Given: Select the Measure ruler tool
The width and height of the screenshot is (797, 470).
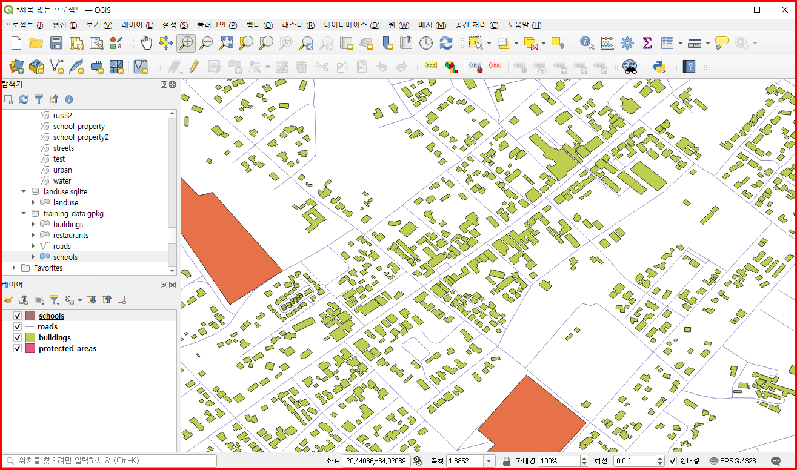Looking at the screenshot, I should tap(695, 43).
